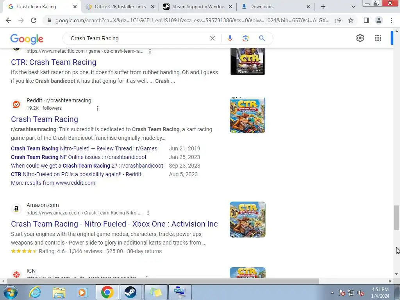Viewport: 400px width, 300px height.
Task: Click the Reddit r/crashteamracing source label
Action: click(59, 100)
